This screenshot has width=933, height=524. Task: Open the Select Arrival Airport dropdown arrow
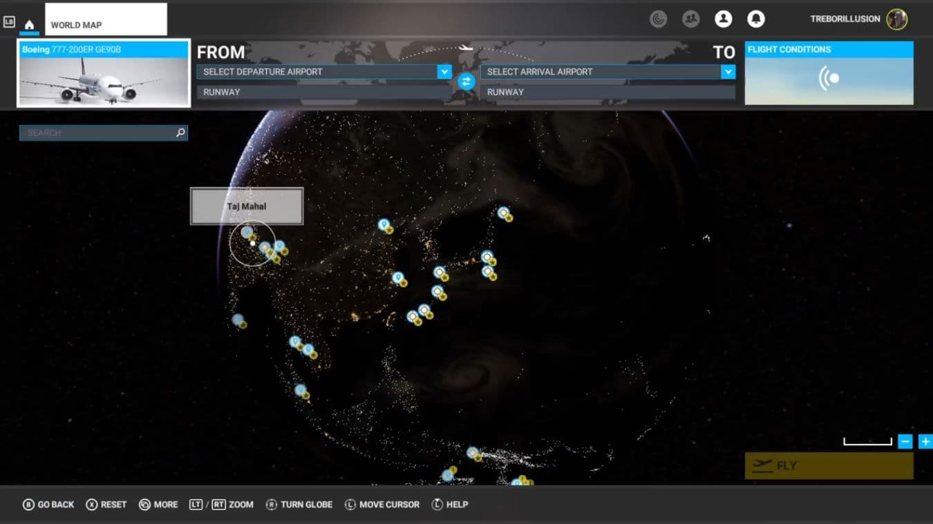[x=728, y=72]
